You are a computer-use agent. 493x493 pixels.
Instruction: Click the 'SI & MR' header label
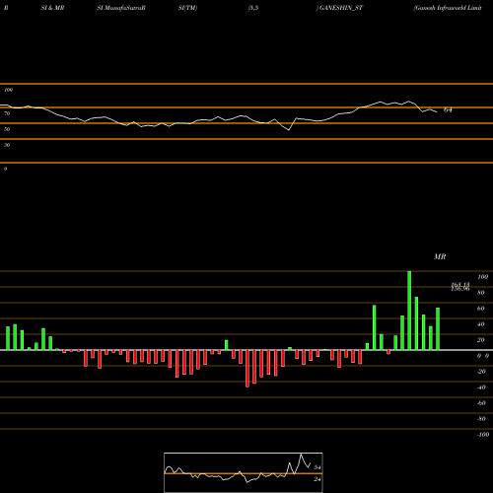[x=52, y=8]
